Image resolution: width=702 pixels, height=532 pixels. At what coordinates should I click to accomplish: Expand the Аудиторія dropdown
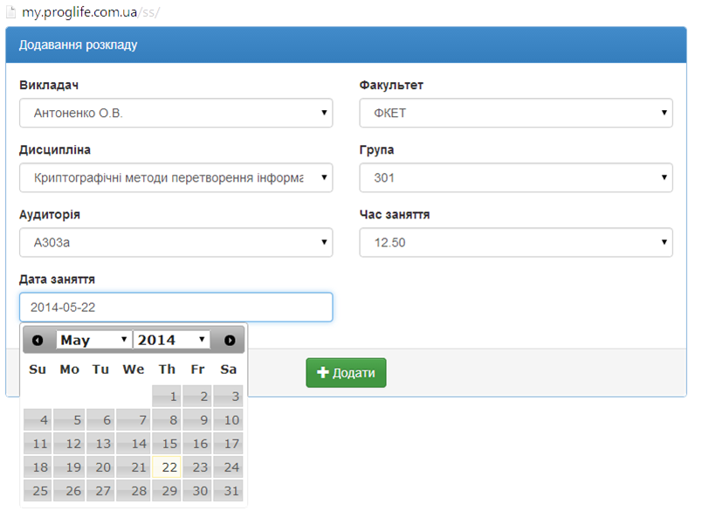[x=175, y=242]
